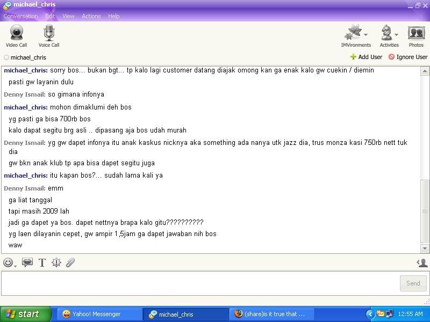This screenshot has height=322, width=430.
Task: Expand the emoticon picker dropdown arrow
Action: (x=15, y=266)
